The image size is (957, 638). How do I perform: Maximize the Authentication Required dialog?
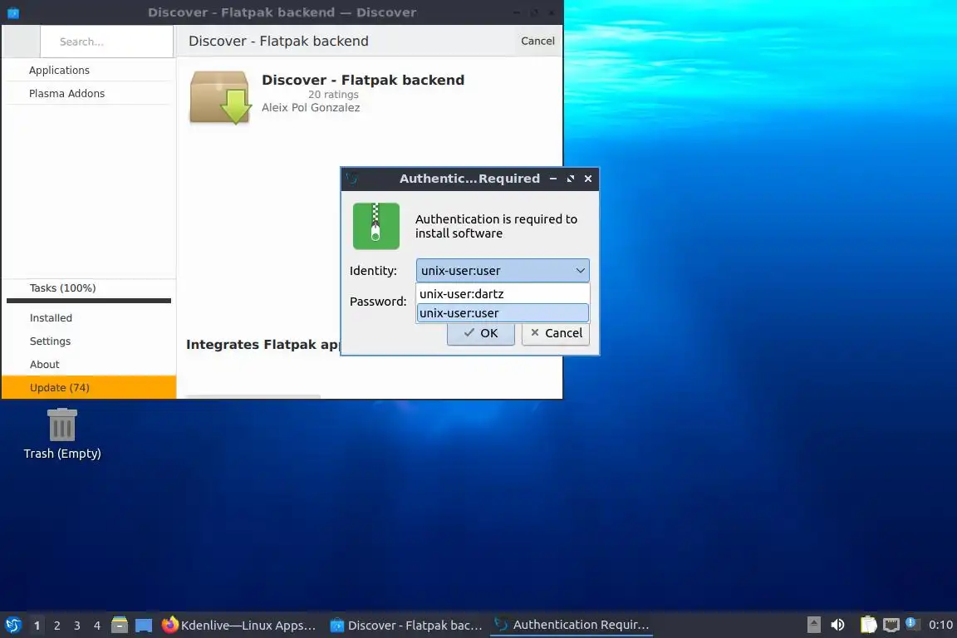click(571, 179)
